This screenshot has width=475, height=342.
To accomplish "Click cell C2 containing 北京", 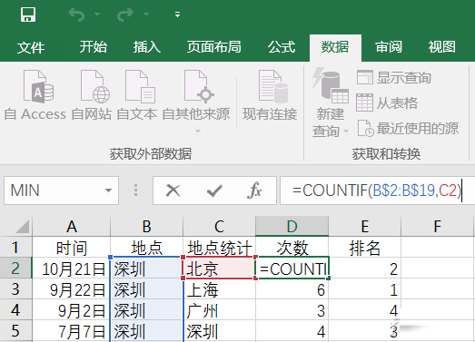I will [x=219, y=269].
